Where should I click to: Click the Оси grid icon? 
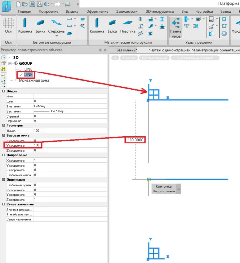click(8, 25)
